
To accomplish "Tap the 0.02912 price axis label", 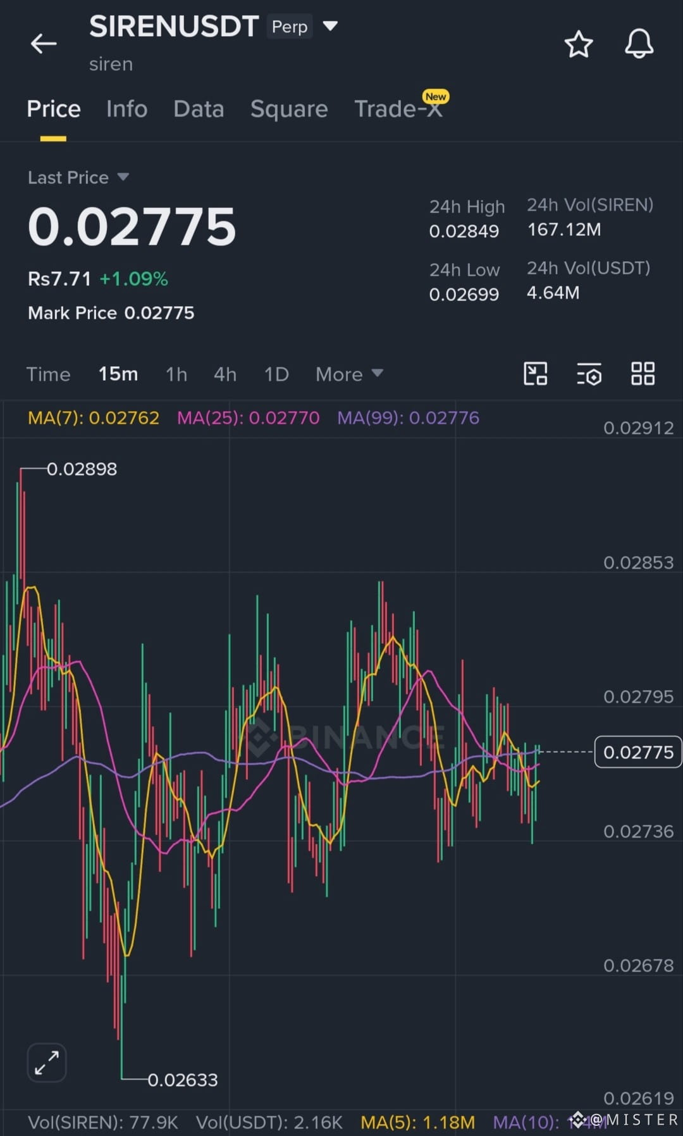I will (638, 428).
